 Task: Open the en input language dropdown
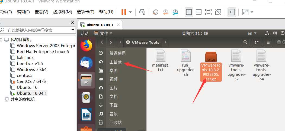[252, 33]
